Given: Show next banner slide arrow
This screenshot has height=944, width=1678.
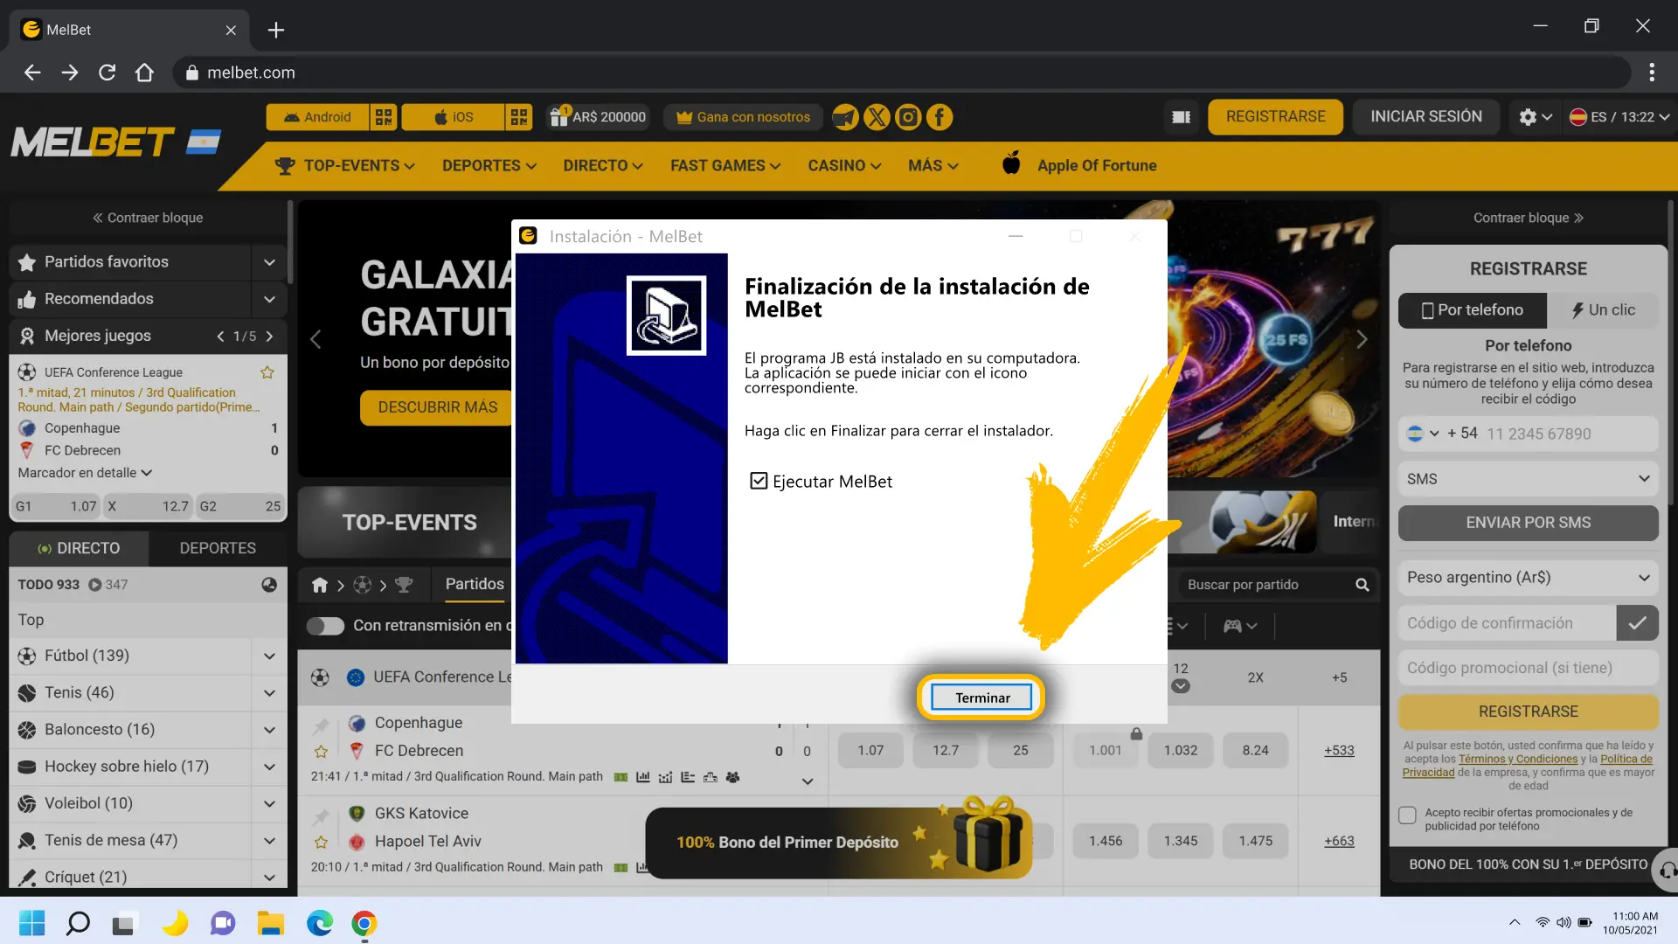Looking at the screenshot, I should [x=1362, y=339].
